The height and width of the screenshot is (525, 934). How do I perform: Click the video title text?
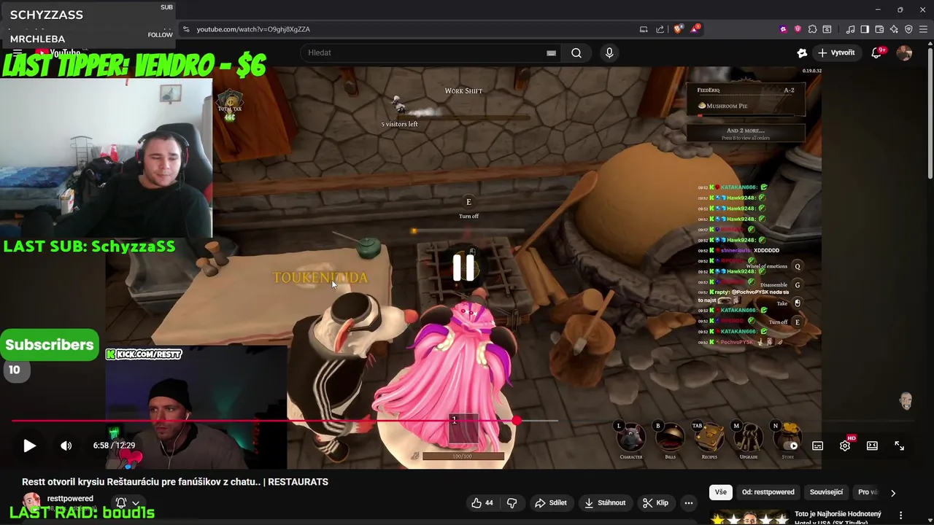pos(175,482)
